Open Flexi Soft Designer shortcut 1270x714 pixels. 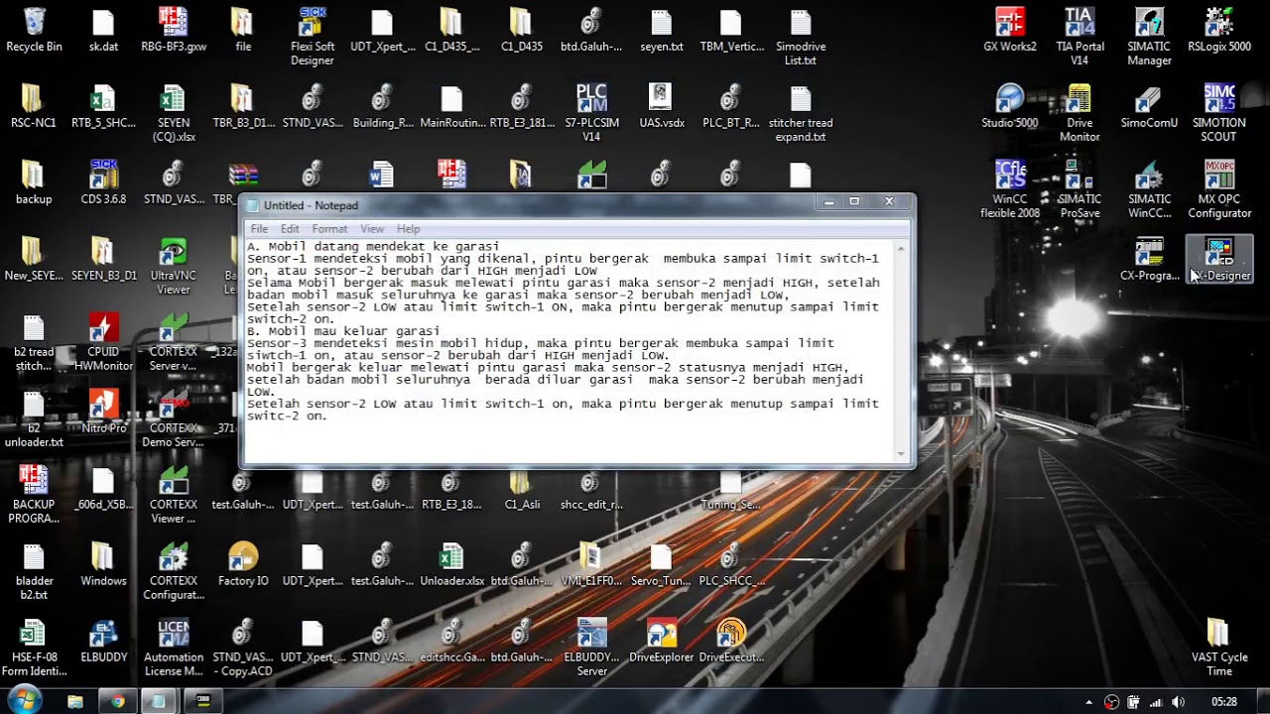313,37
